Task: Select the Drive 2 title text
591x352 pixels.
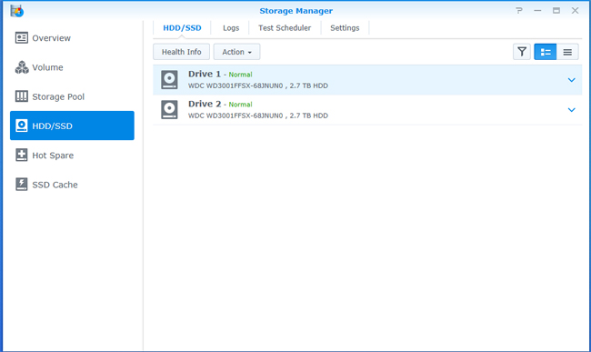Action: [x=205, y=104]
